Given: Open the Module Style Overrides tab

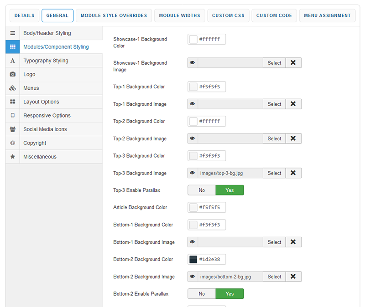Looking at the screenshot, I should pos(114,15).
